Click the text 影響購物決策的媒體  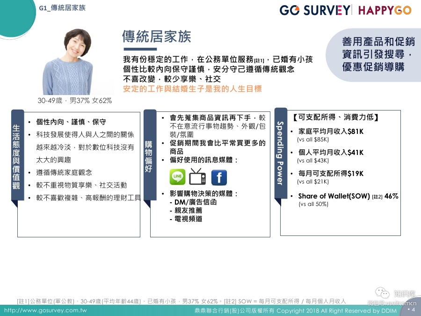click(203, 193)
